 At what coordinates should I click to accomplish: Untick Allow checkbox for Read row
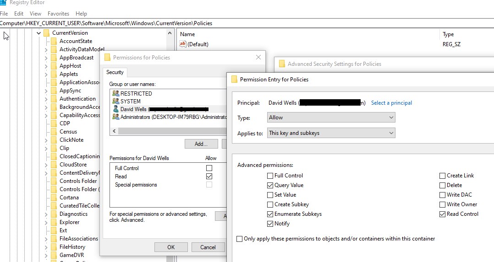tap(209, 176)
